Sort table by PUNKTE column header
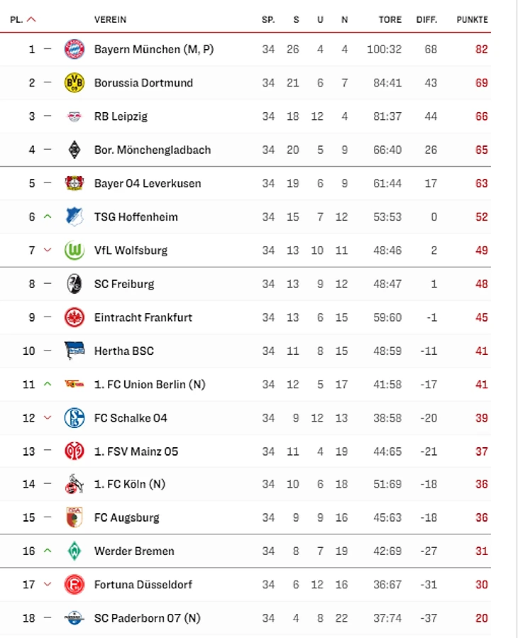The height and width of the screenshot is (638, 518). [x=472, y=20]
